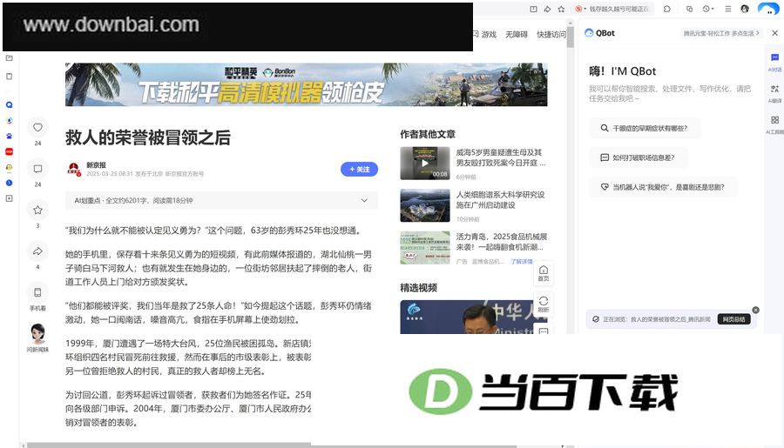Select the 当机器人说"我爱你" suggestion
This screenshot has width=784, height=448.
click(664, 187)
